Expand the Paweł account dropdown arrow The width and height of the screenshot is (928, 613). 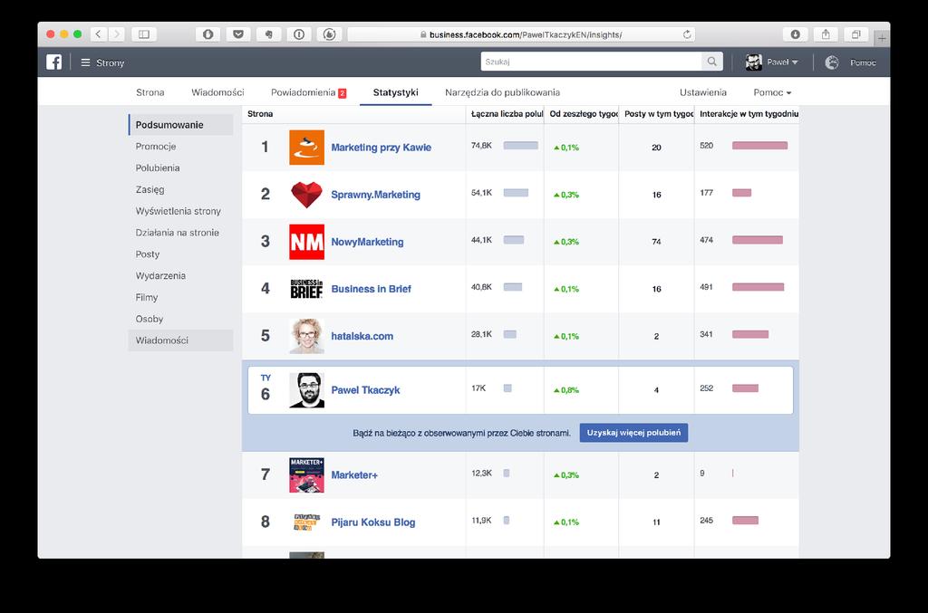(795, 62)
